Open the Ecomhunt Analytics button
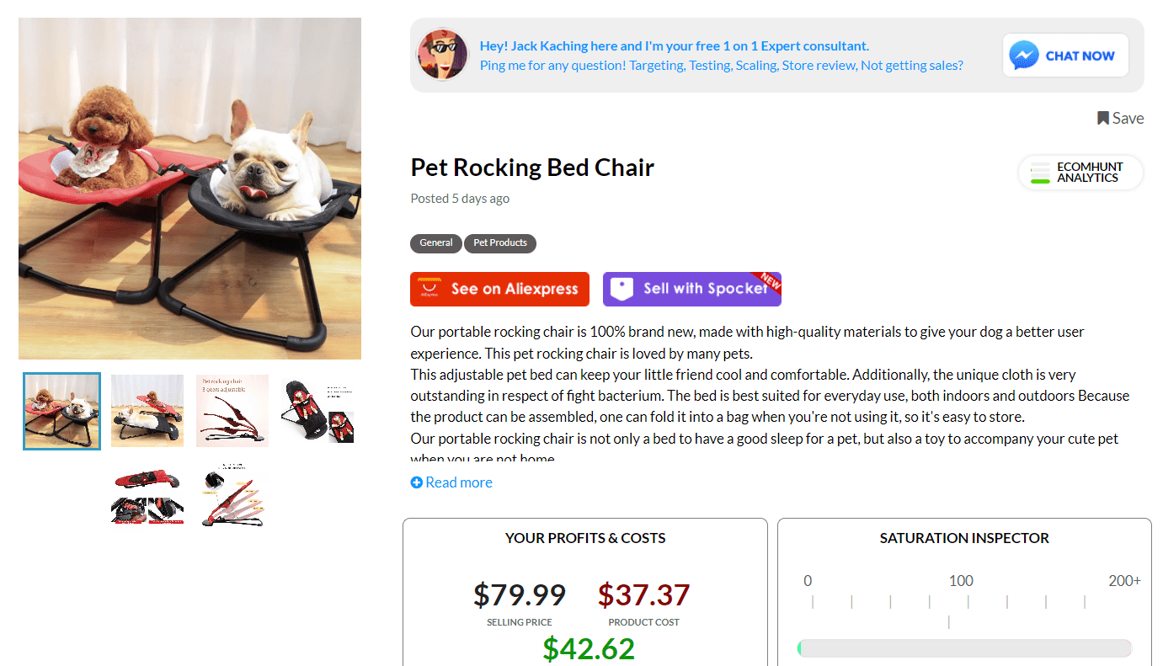The image size is (1163, 666). click(x=1080, y=173)
